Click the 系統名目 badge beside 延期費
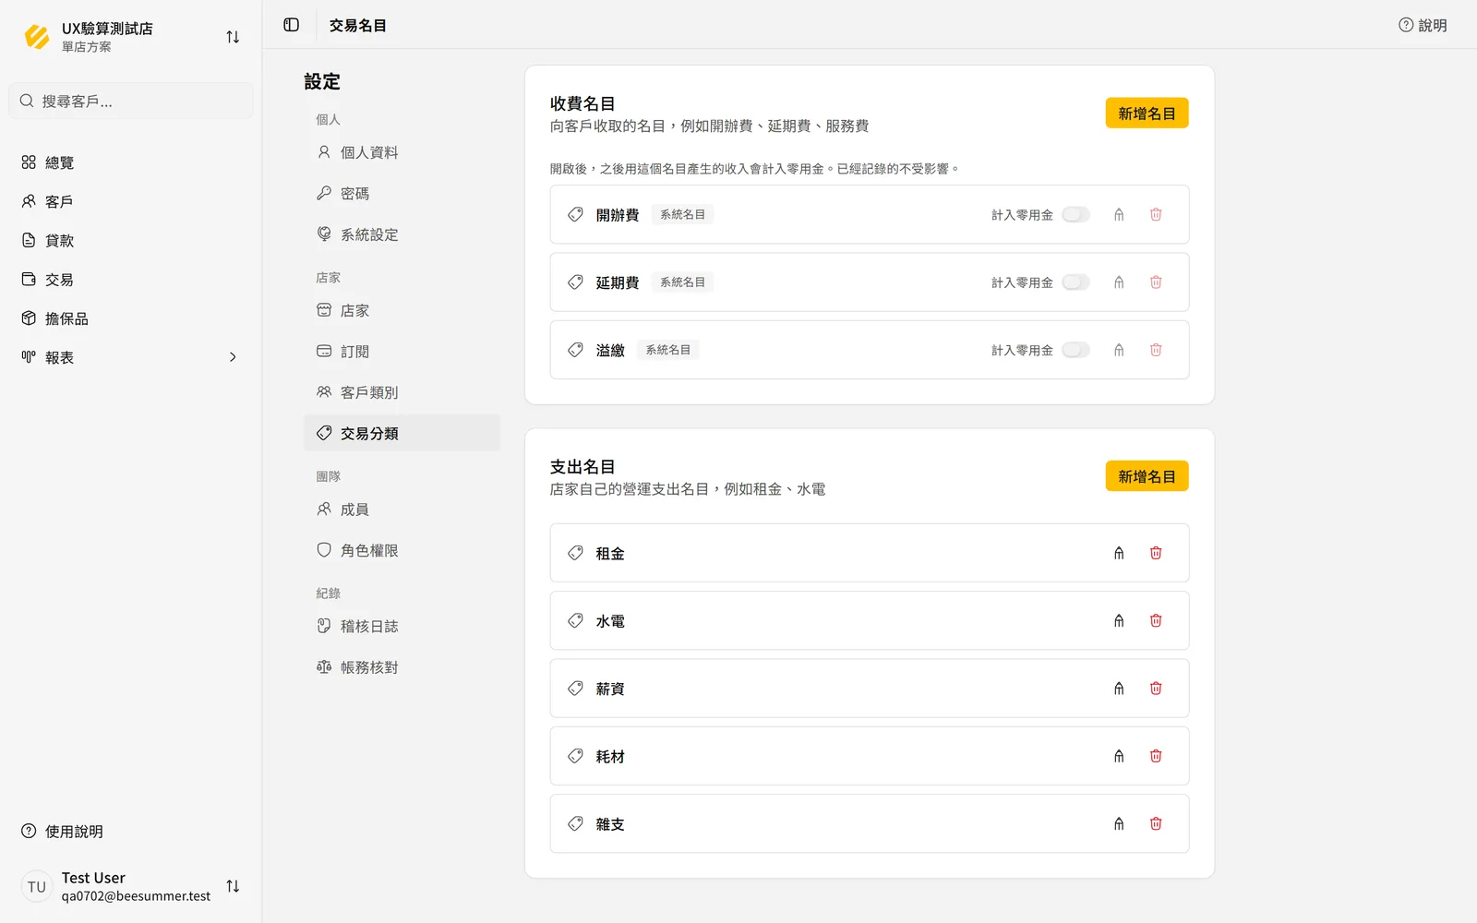 point(682,282)
